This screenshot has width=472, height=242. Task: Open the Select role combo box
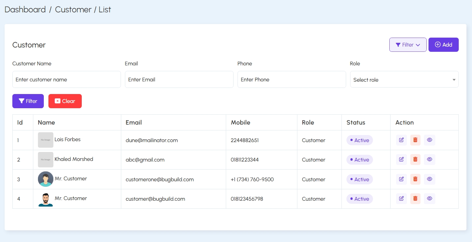point(404,80)
